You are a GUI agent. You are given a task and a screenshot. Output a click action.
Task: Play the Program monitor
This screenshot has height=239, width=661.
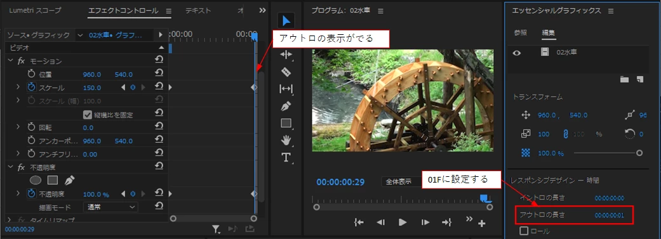click(x=403, y=223)
